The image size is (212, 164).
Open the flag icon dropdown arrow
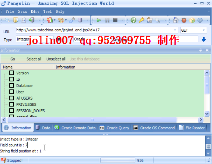pos(55,20)
